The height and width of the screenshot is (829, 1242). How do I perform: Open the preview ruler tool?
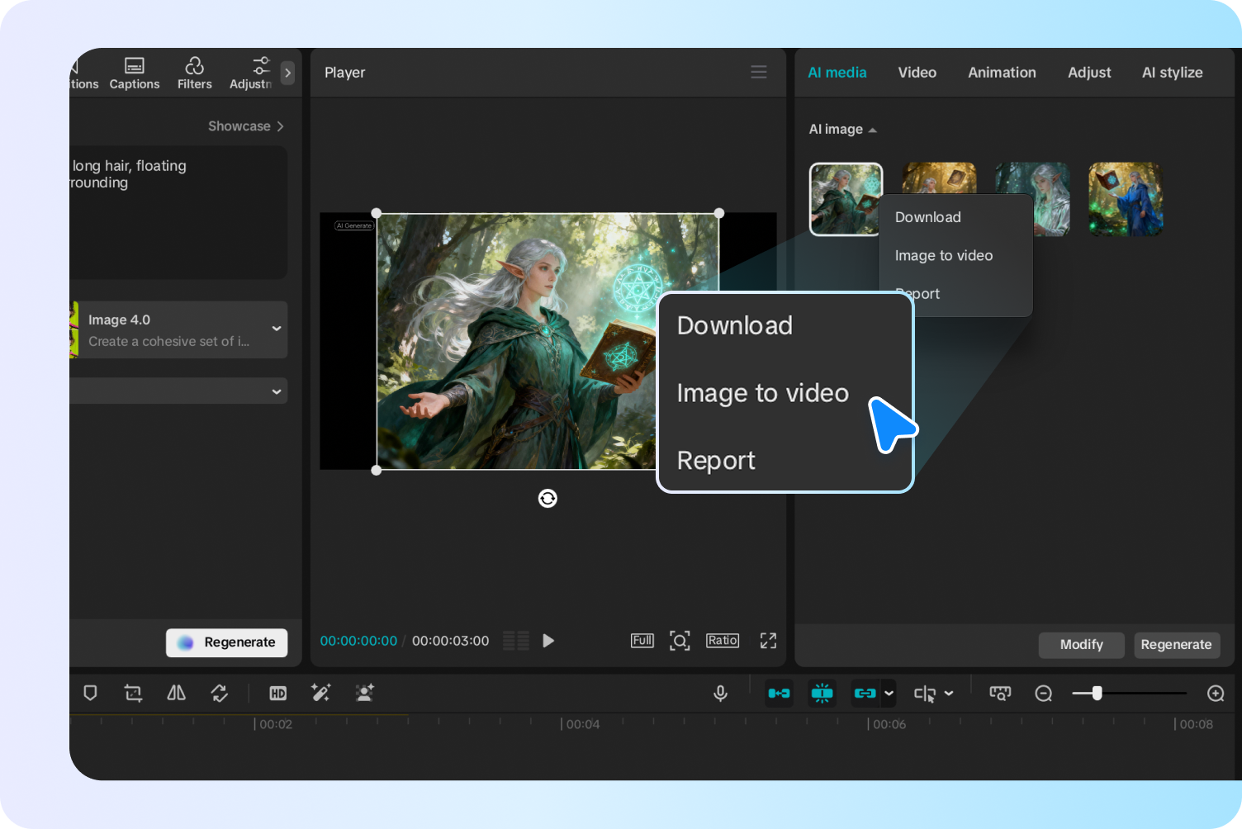tap(1000, 693)
